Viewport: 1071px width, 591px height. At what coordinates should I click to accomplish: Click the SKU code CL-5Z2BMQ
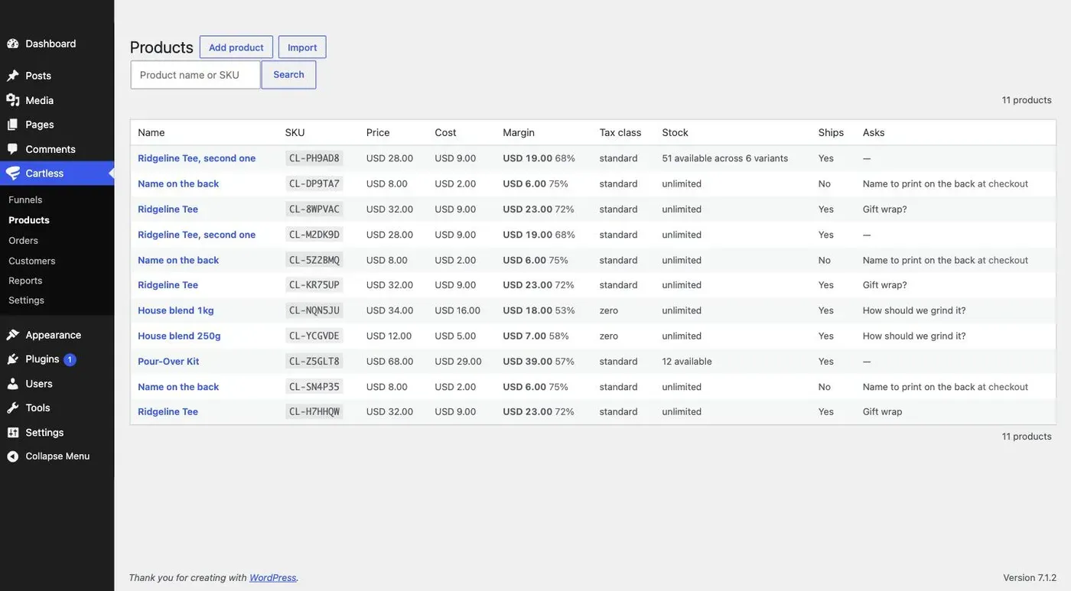pos(314,260)
